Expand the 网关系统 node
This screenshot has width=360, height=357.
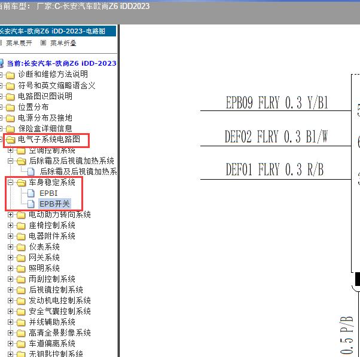(10, 257)
